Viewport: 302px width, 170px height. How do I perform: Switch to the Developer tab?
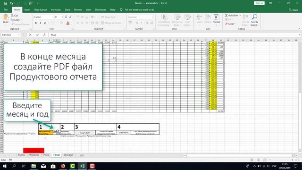(101, 9)
